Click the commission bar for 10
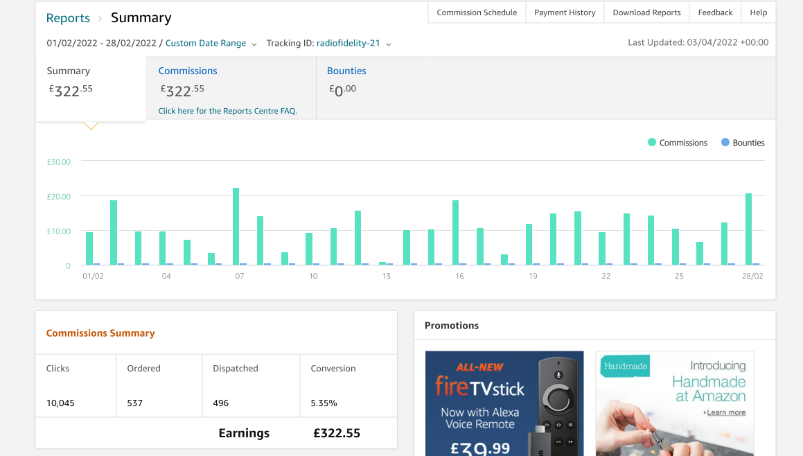803x456 pixels. click(x=309, y=249)
